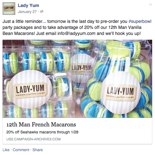This screenshot has height=155, width=155.
Task: Open the US2.CAMPAIGN-ARCHIVE2.COM source link
Action: tap(33, 139)
